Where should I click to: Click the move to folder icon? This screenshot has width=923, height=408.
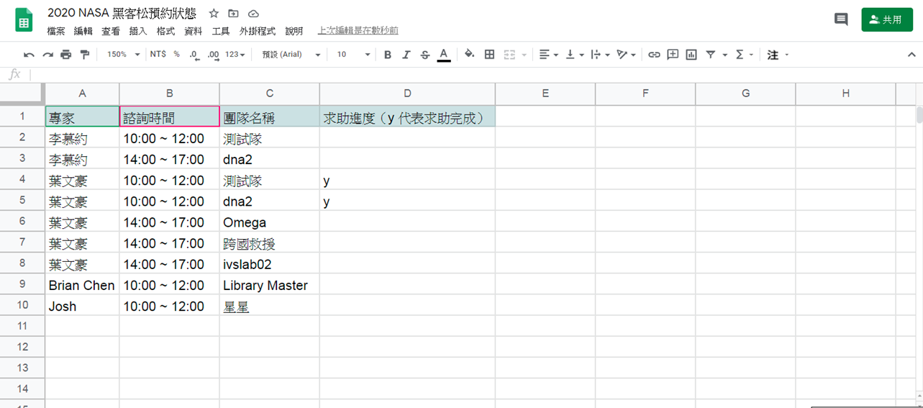point(233,14)
